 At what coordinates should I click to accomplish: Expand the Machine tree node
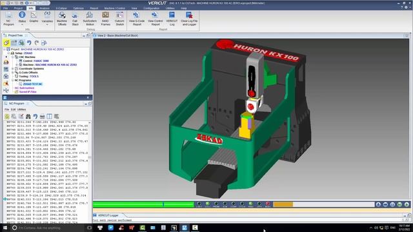point(17,64)
